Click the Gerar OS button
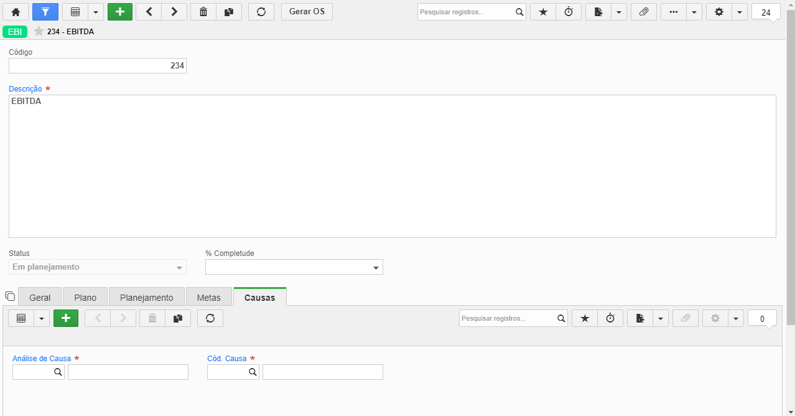This screenshot has height=416, width=795. click(x=307, y=12)
